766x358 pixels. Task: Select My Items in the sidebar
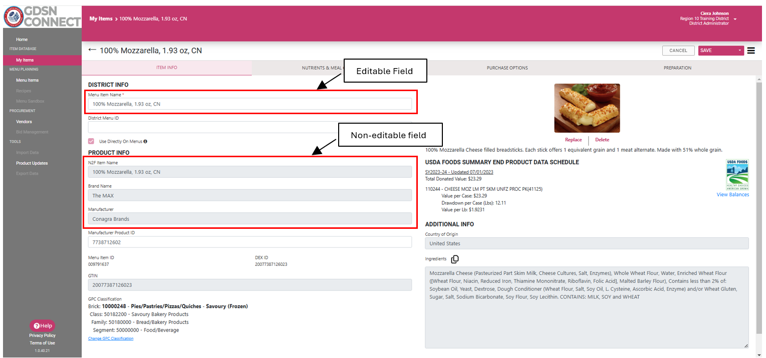click(x=25, y=60)
